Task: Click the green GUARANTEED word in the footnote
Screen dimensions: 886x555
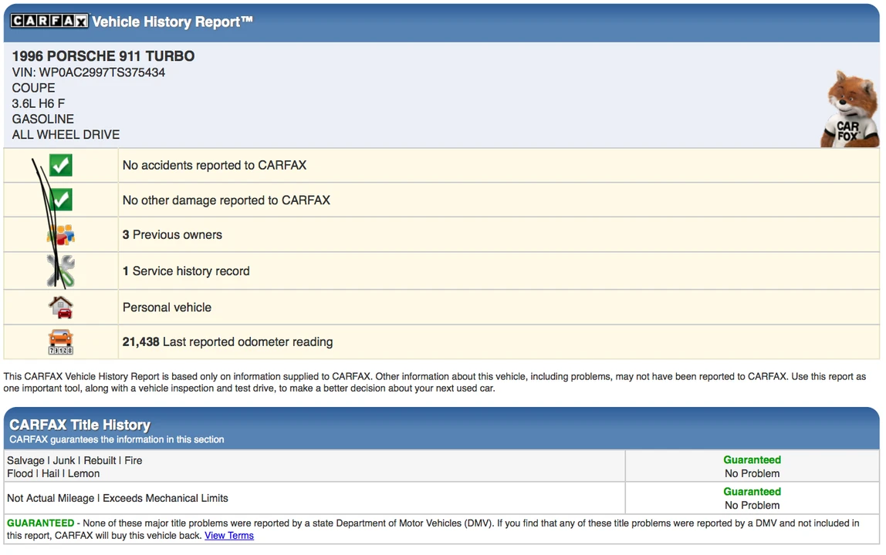Action: pyautogui.click(x=41, y=523)
